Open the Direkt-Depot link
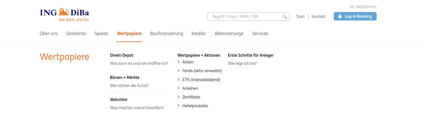Viewport: 421px width, 119px height. 122,55
